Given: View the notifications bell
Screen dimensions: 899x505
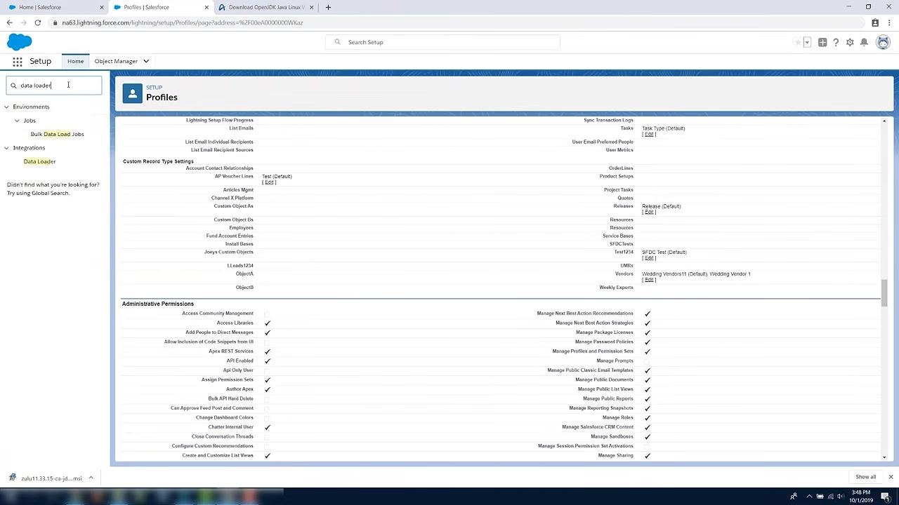Looking at the screenshot, I should point(864,42).
